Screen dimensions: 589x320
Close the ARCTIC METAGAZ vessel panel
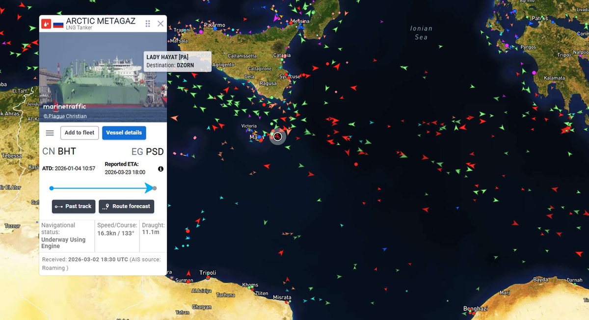click(160, 23)
